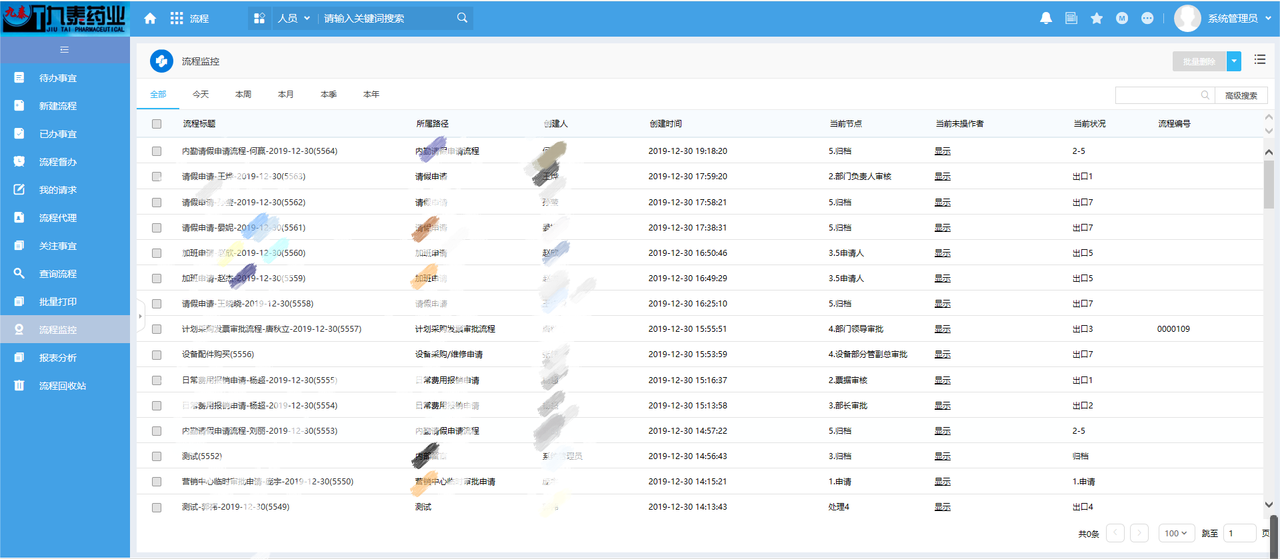This screenshot has width=1280, height=559.
Task: Tick the checkbox for 设备配件购买(5556)
Action: 157,355
